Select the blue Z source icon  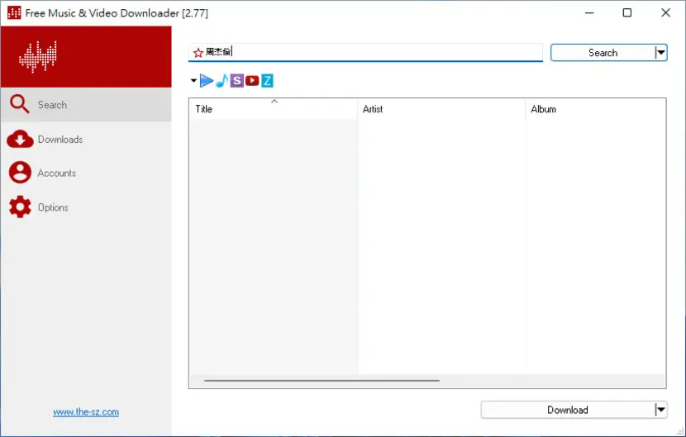click(267, 80)
